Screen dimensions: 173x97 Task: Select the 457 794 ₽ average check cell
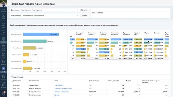pyautogui.click(x=138, y=52)
